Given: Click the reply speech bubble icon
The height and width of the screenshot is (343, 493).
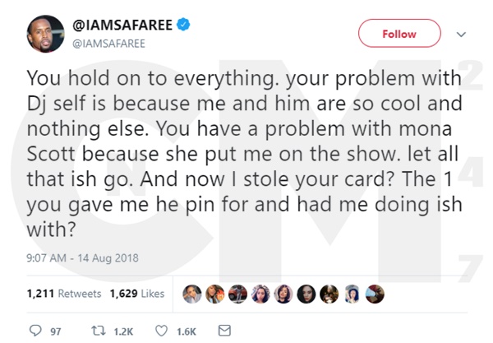Looking at the screenshot, I should [34, 331].
